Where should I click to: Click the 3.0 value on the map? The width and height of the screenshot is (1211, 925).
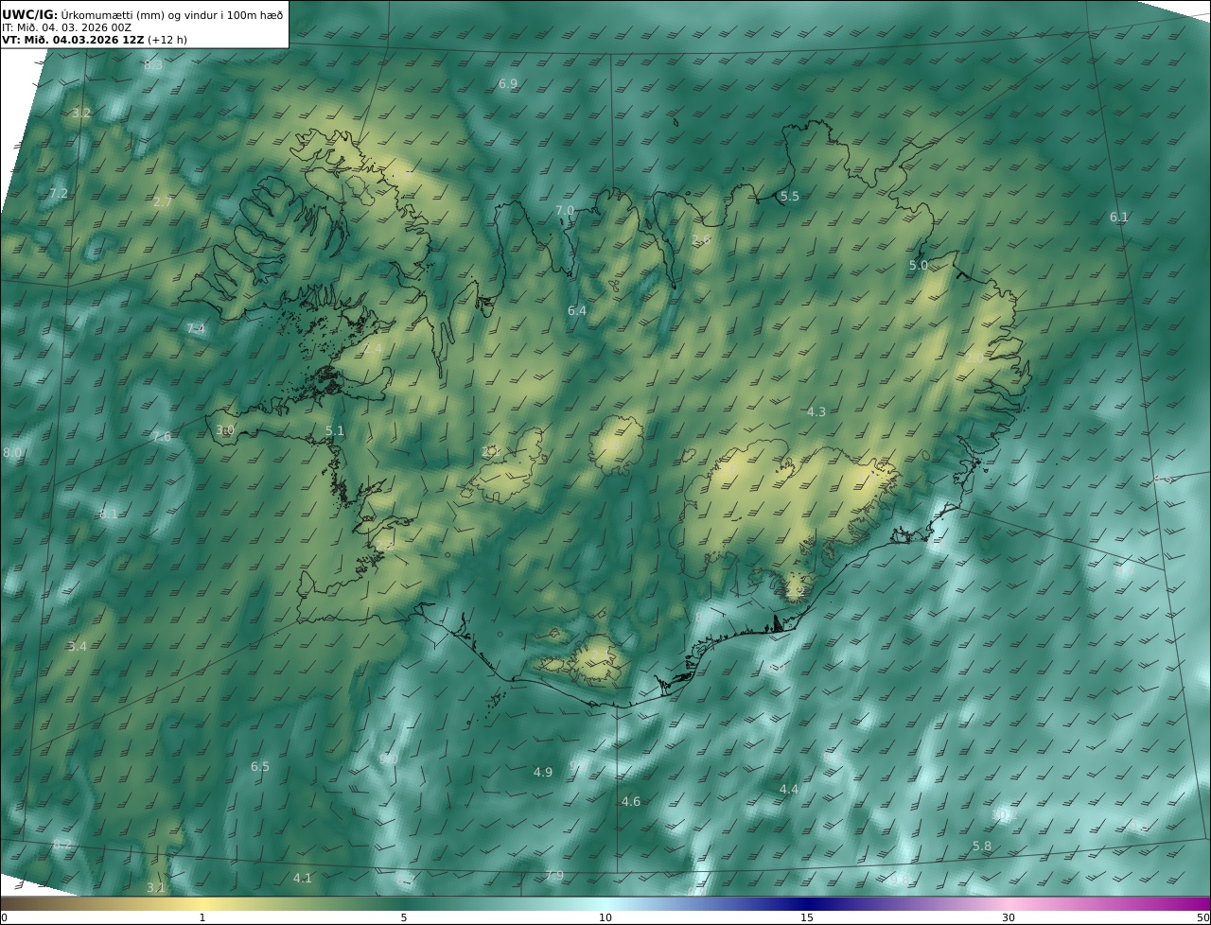(x=225, y=430)
